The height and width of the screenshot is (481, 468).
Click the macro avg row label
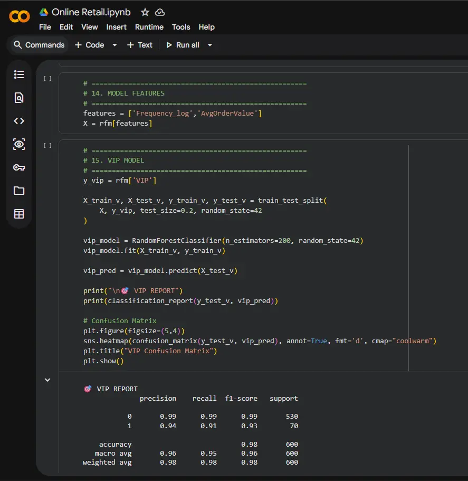pyautogui.click(x=113, y=454)
